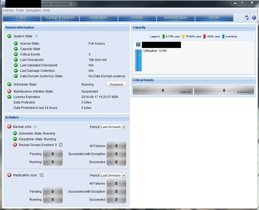Open the Tools menu
The image size is (259, 210).
click(20, 10)
